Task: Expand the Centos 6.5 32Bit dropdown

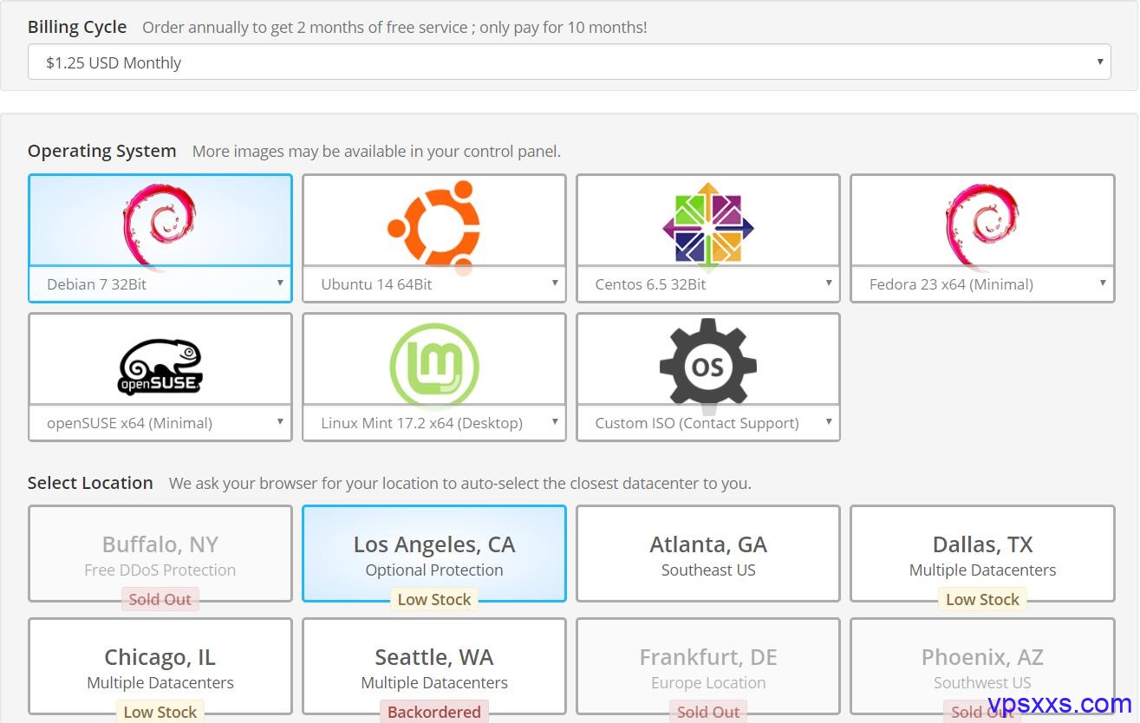Action: [x=708, y=284]
